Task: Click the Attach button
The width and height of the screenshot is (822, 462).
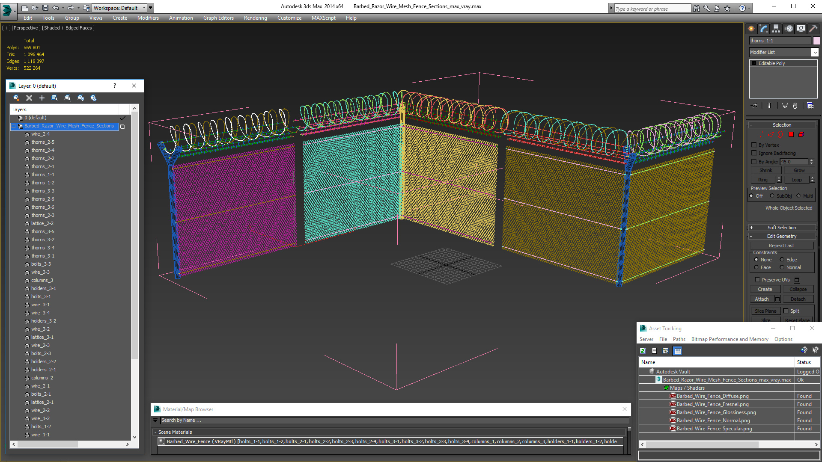Action: (762, 299)
